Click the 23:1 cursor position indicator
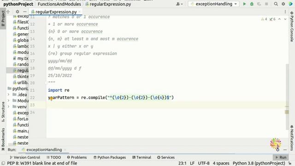This screenshot has height=166, width=295. point(183,163)
